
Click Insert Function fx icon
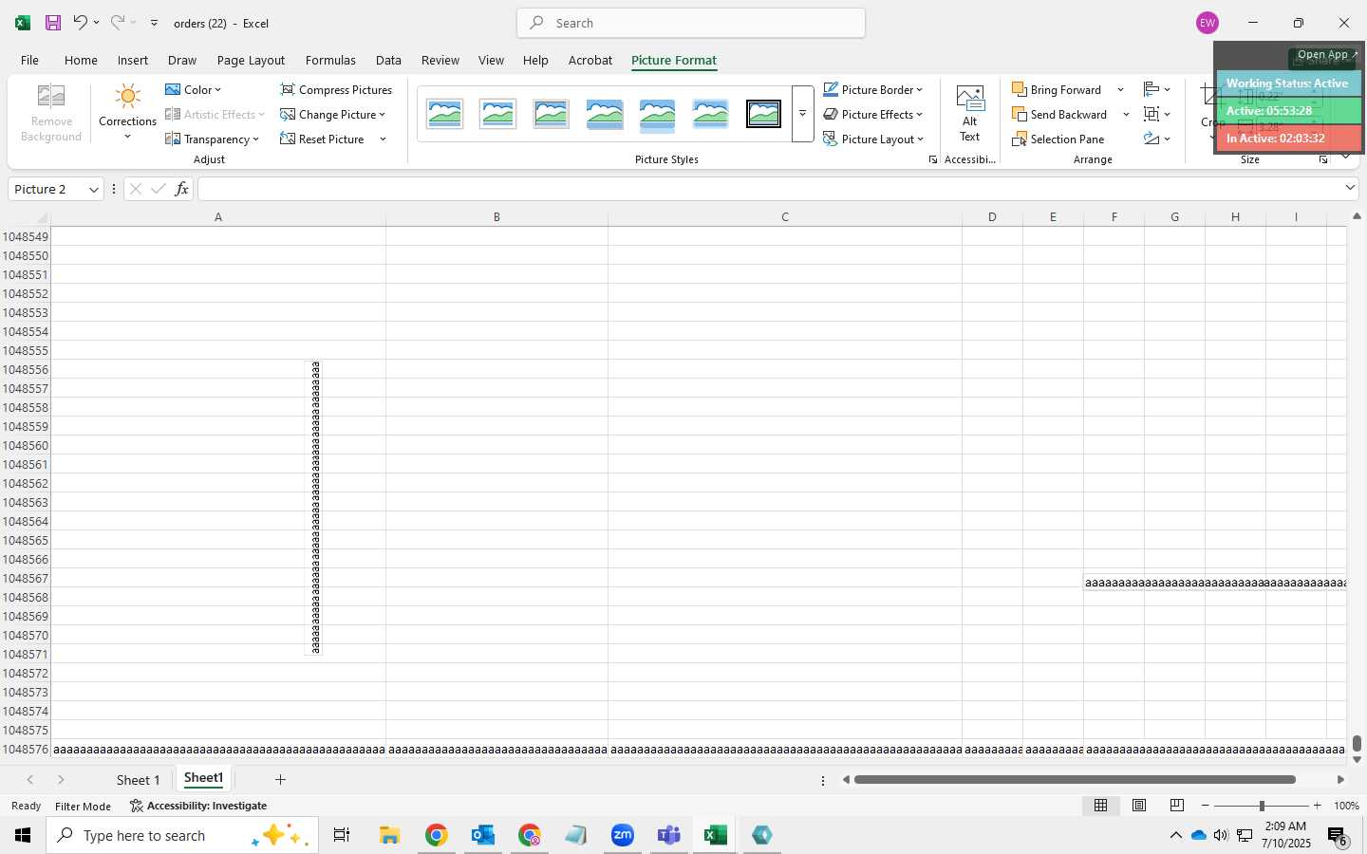tap(181, 189)
